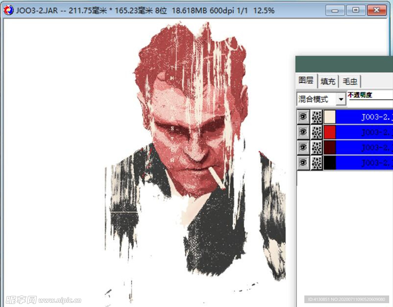Toggle visibility of the red layer
This screenshot has width=393, height=307.
pyautogui.click(x=303, y=132)
